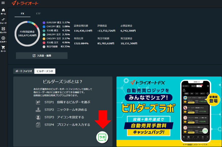This screenshot has height=147, width=222.
Task: Click the green ラボ+ round button
Action: coord(102,137)
